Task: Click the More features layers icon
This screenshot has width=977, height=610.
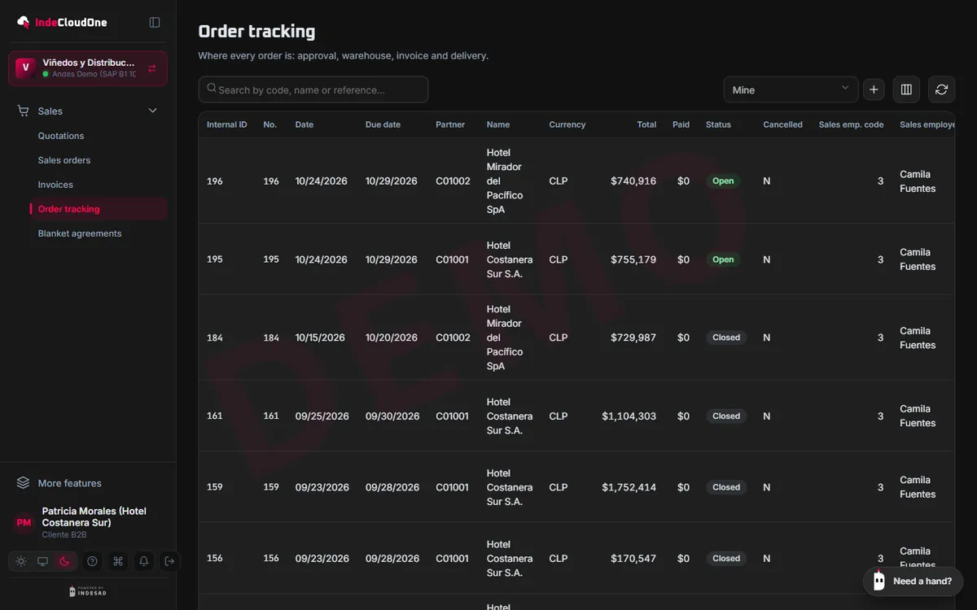Action: point(23,483)
